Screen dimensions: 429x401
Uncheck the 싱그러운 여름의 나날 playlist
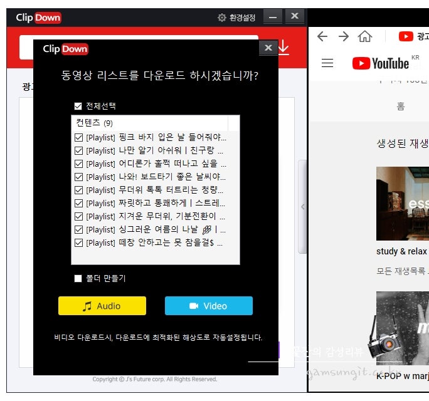[x=78, y=229]
